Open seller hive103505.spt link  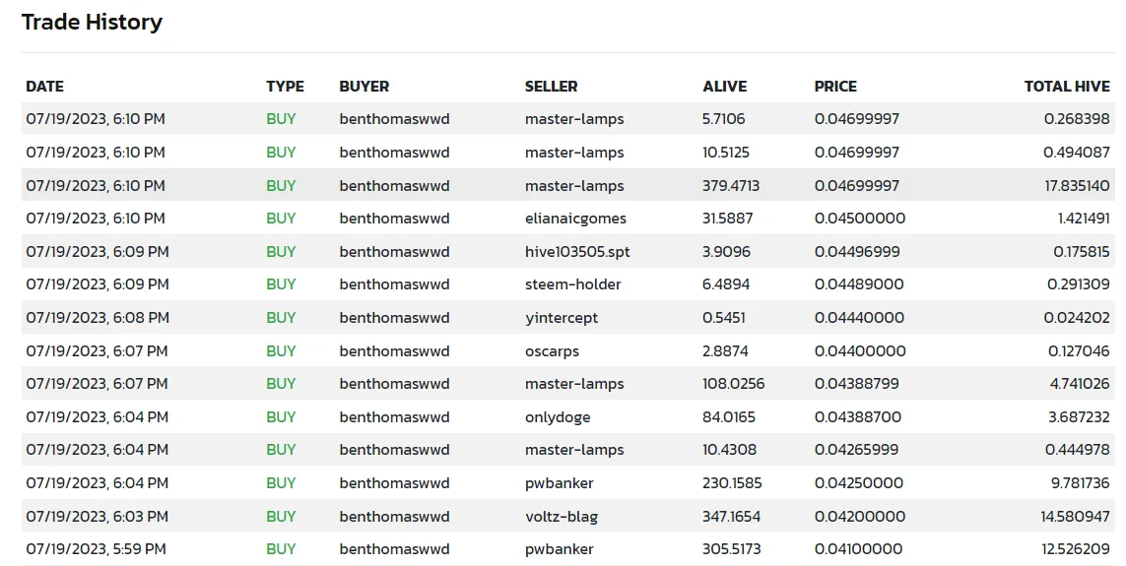point(577,252)
